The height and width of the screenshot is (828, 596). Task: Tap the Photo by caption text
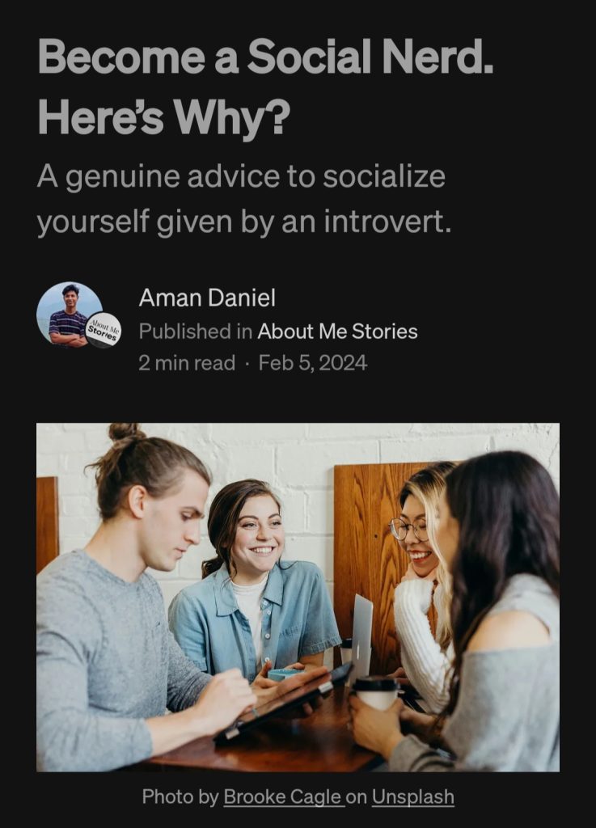(x=180, y=796)
